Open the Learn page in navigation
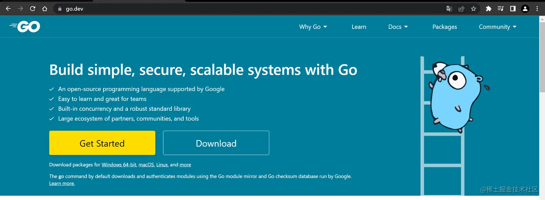545x200 pixels. coord(359,27)
